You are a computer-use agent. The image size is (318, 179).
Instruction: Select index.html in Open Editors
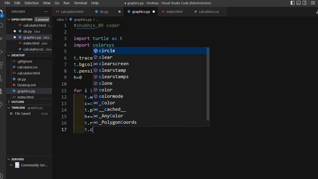pos(29,43)
